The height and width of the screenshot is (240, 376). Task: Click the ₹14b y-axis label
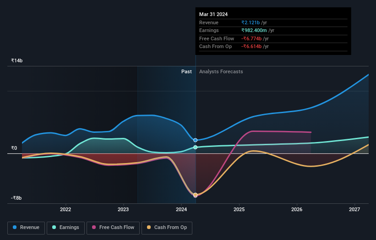(17, 60)
